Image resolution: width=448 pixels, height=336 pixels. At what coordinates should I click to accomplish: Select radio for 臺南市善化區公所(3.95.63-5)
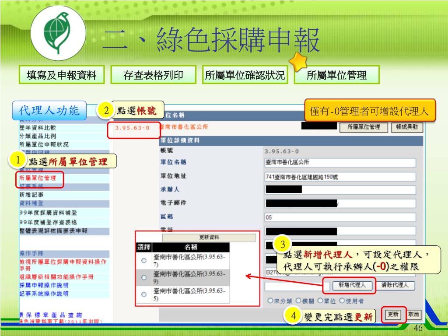(143, 294)
